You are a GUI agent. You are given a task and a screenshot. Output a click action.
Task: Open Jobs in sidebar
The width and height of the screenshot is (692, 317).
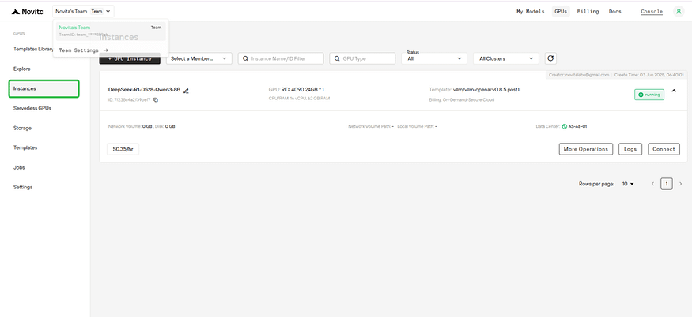[x=19, y=168]
